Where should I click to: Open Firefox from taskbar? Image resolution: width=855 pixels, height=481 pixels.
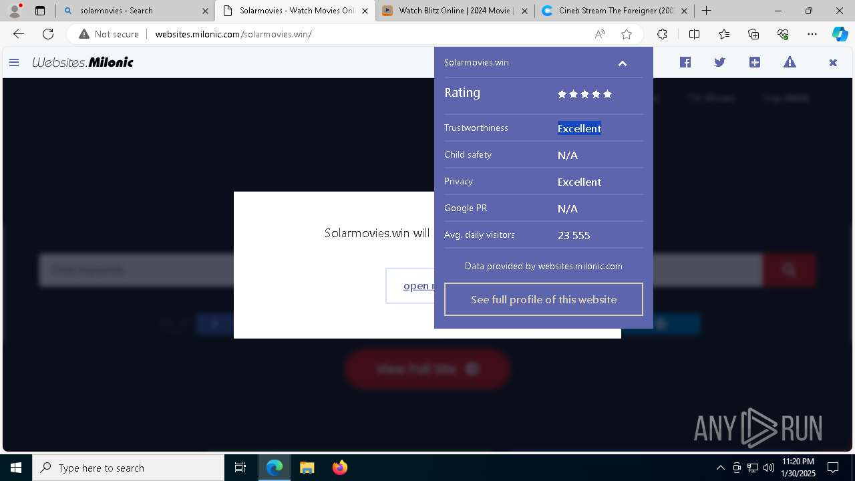(339, 468)
